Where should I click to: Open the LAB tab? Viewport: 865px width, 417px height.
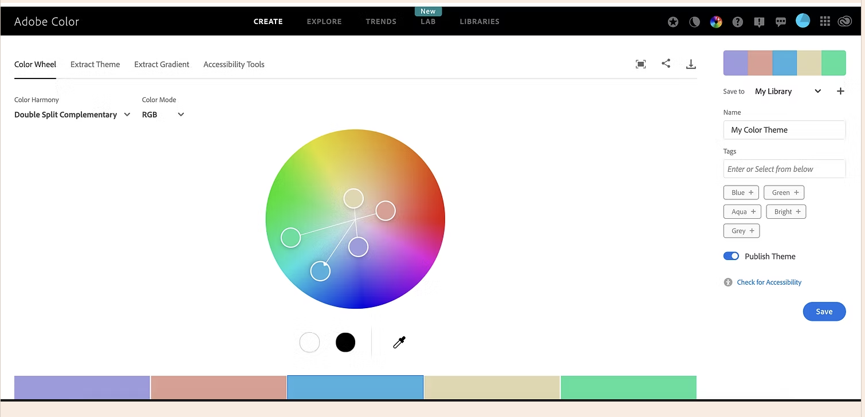click(x=428, y=22)
